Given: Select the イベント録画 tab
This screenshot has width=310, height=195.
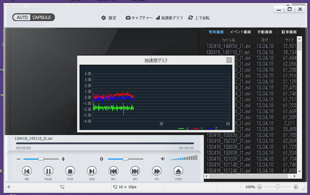Looking at the screenshot, I should point(240,32).
